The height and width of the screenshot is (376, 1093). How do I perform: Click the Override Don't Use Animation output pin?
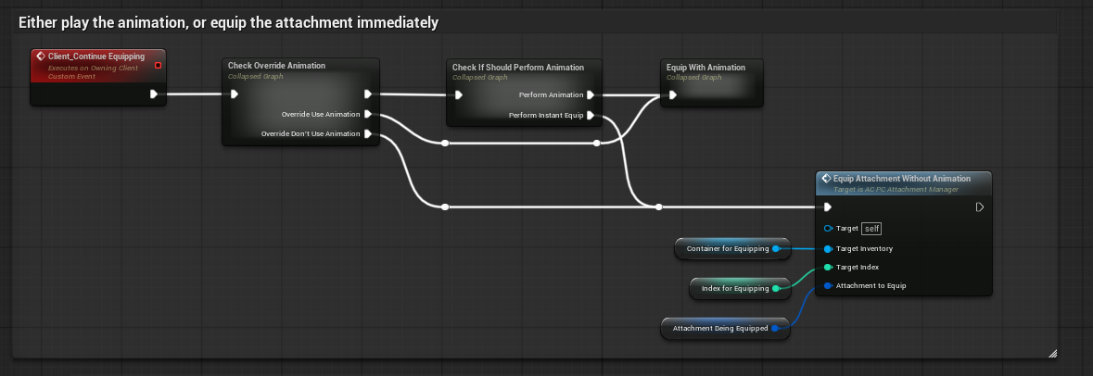coord(368,134)
